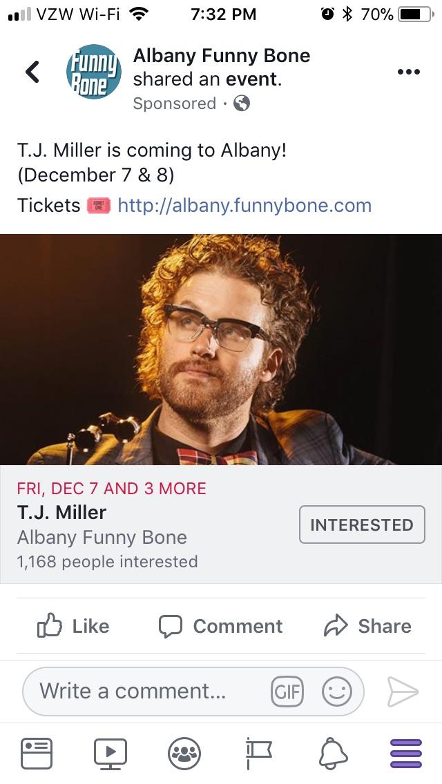Screen dimensions: 442x784
Task: Go back using the left chevron
Action: 32,71
